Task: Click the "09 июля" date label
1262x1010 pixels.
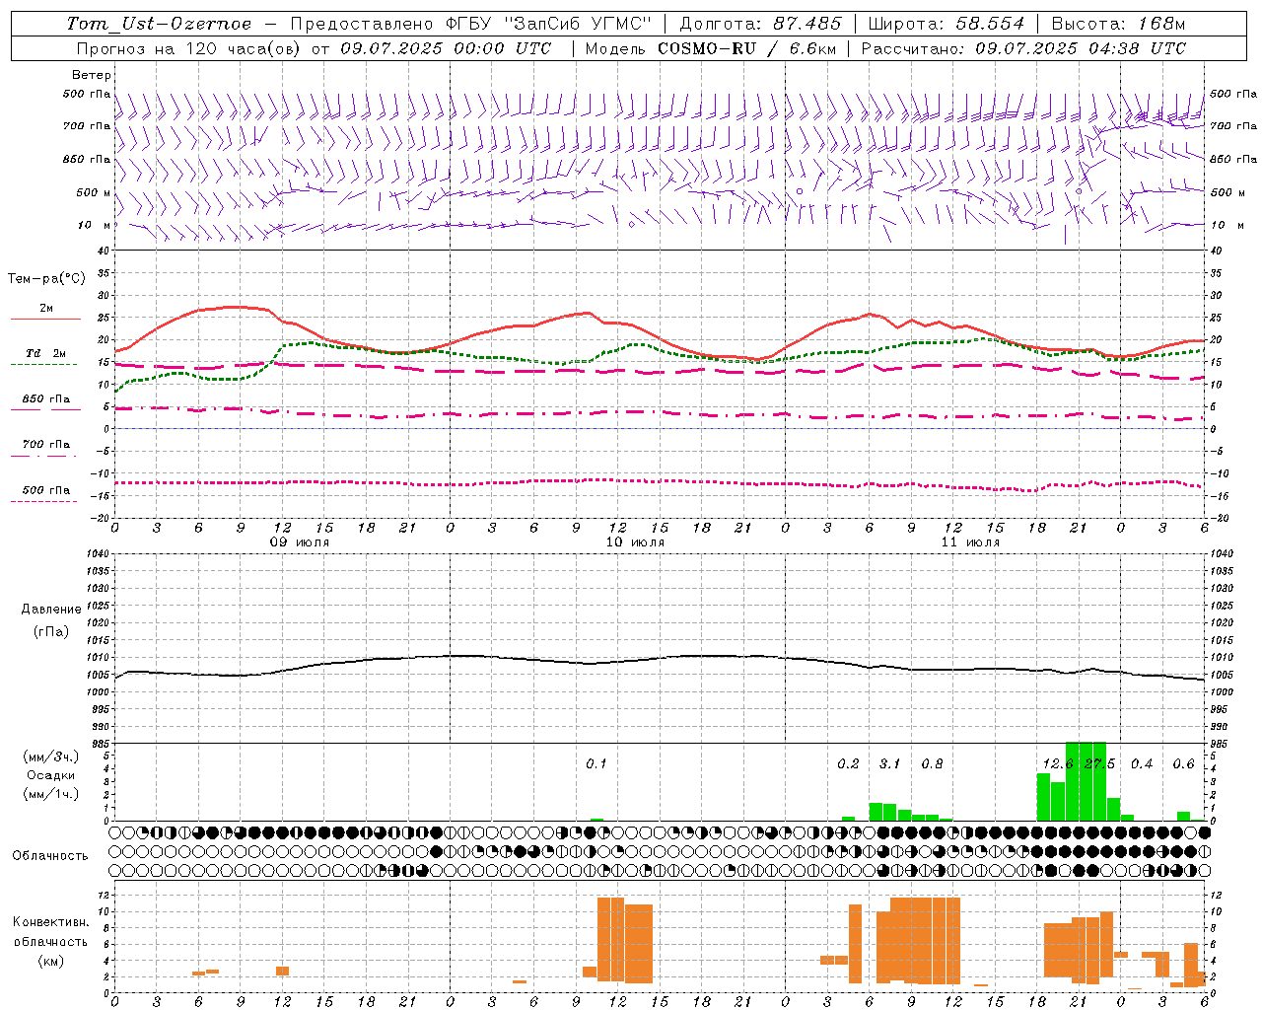Action: 301,542
